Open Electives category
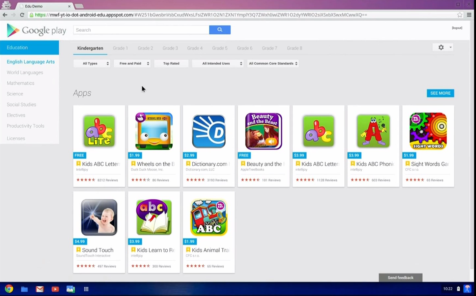 click(x=16, y=115)
